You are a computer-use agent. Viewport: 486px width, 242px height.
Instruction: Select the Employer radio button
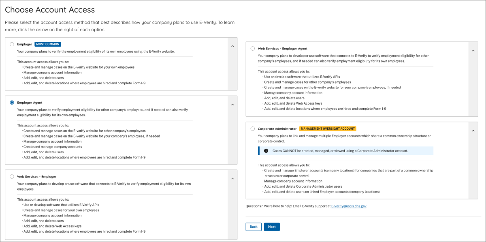click(12, 44)
